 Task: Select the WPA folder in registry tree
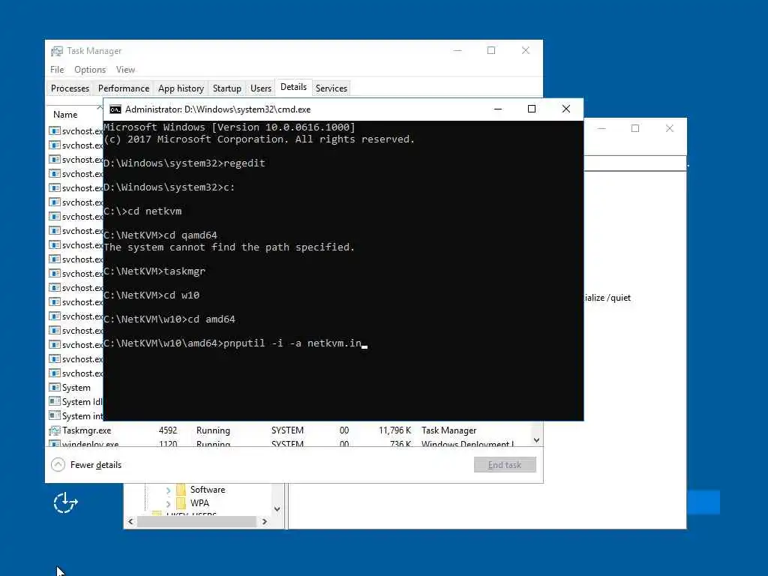click(199, 503)
